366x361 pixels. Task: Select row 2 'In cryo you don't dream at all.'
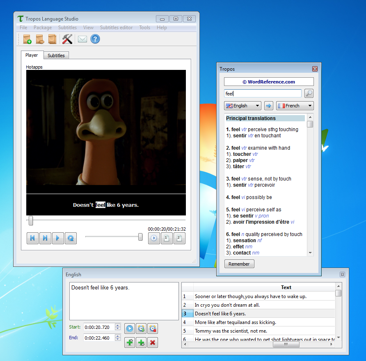point(258,305)
